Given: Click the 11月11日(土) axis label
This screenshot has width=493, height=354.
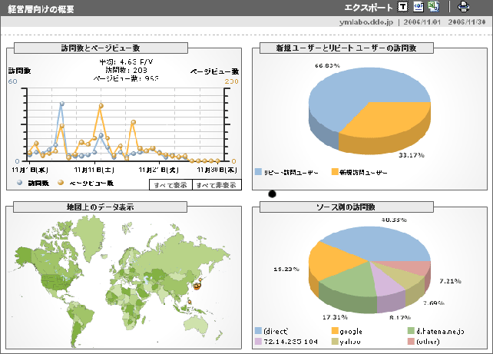Looking at the screenshot, I should [94, 170].
